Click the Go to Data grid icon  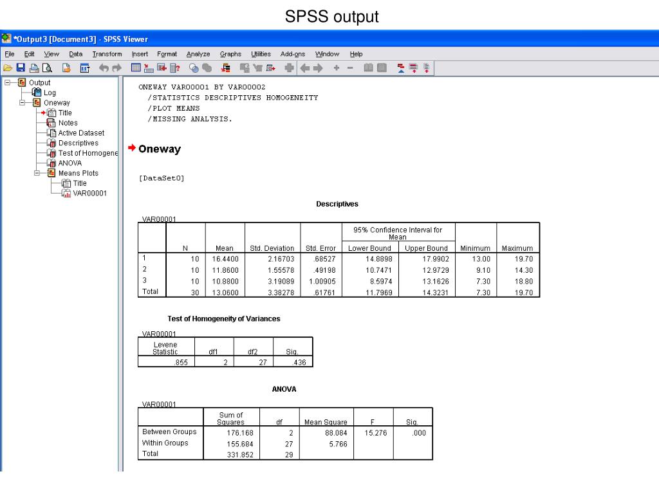coord(136,68)
